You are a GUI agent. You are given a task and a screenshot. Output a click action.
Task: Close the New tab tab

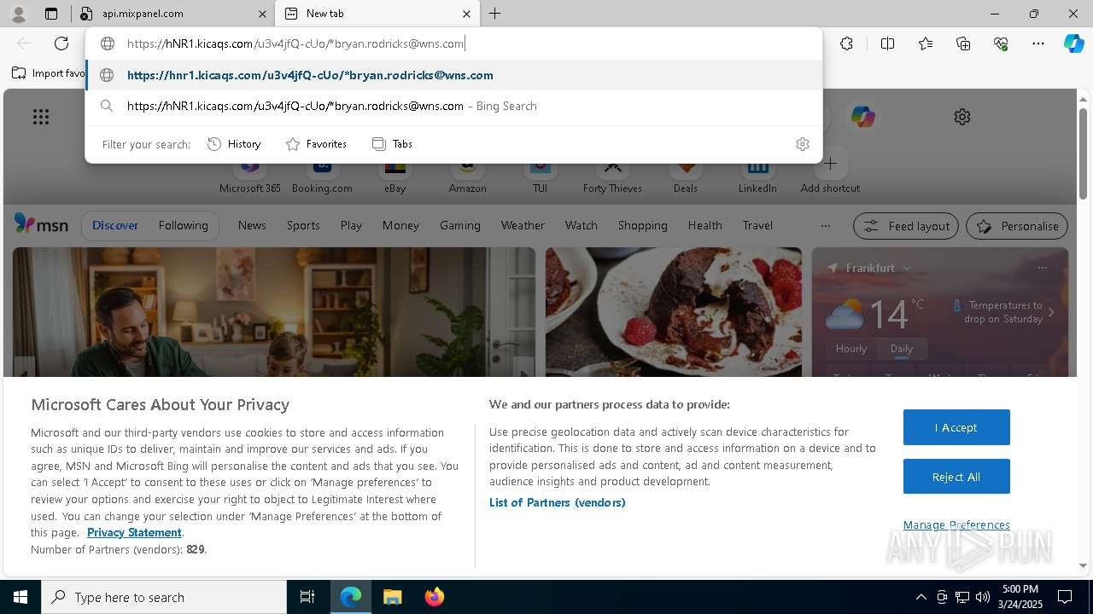pyautogui.click(x=466, y=14)
